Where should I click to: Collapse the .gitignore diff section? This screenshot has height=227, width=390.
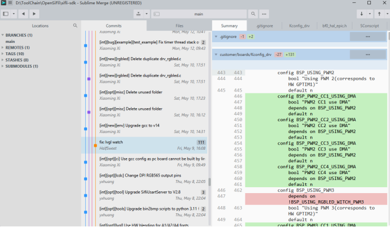coord(216,36)
